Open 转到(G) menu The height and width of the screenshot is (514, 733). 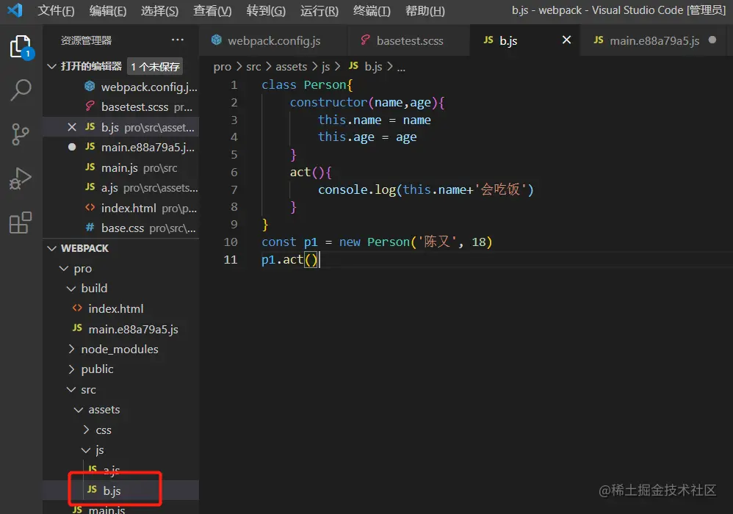click(x=266, y=10)
